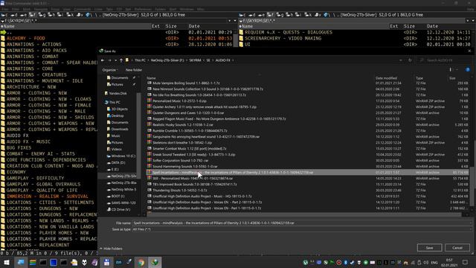Switch right panel to drive c
Screen dimensions: 476x268
pos(242,15)
